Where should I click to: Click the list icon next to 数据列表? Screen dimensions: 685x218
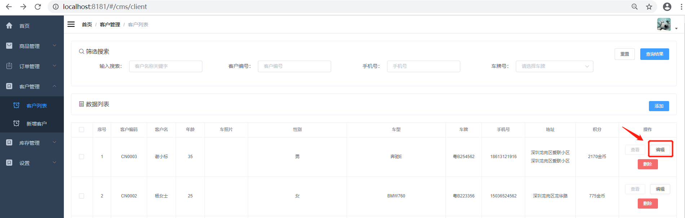(x=82, y=104)
